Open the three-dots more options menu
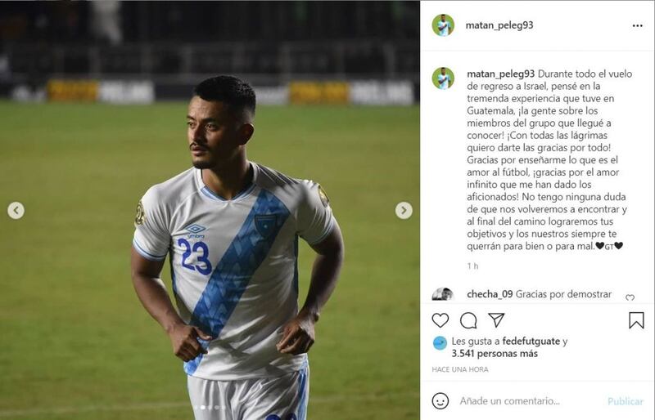 click(x=638, y=26)
